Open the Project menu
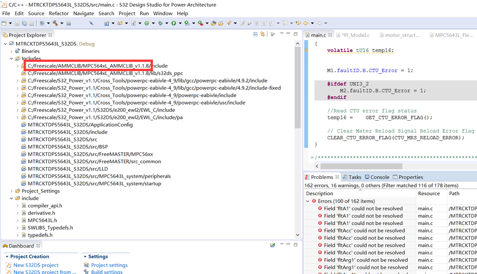477x274 pixels. [x=127, y=13]
